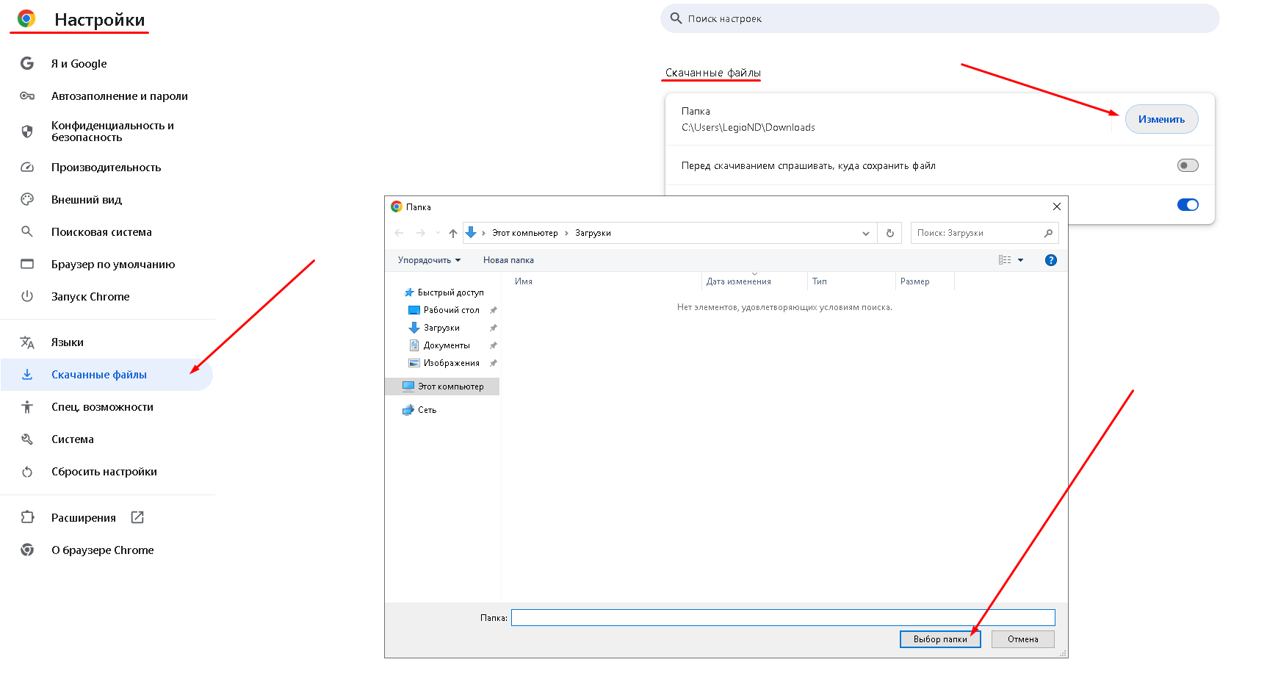Screen dimensions: 1267x676
Task: Click the Chrome logo beside Настройки
Action: 26,19
